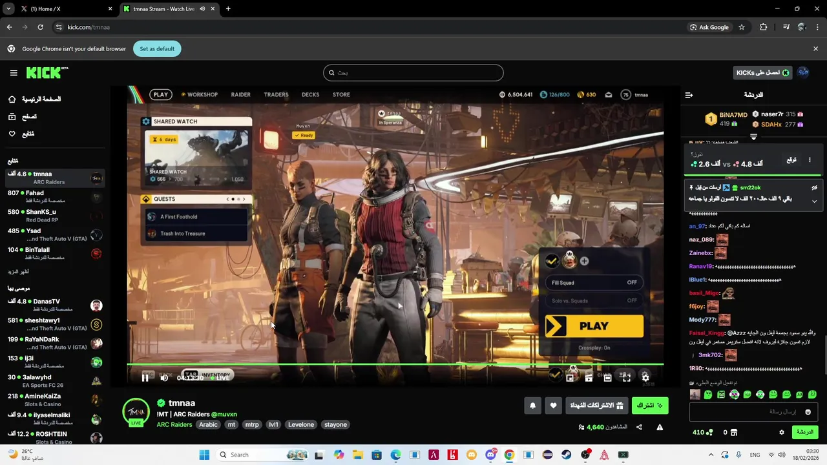
Task: Select the mtrp tag
Action: pos(252,424)
